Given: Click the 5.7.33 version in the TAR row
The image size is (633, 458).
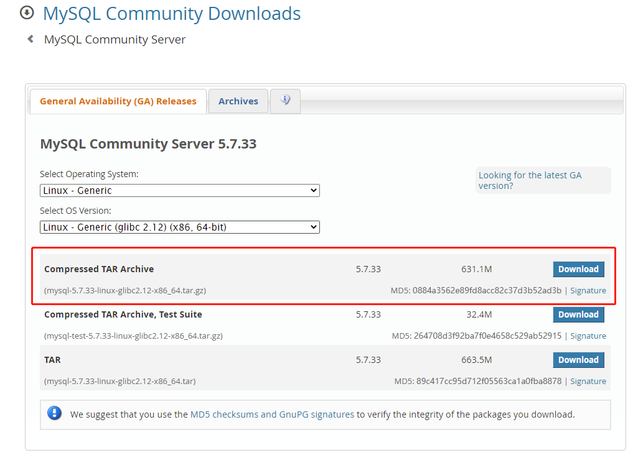Looking at the screenshot, I should point(368,360).
